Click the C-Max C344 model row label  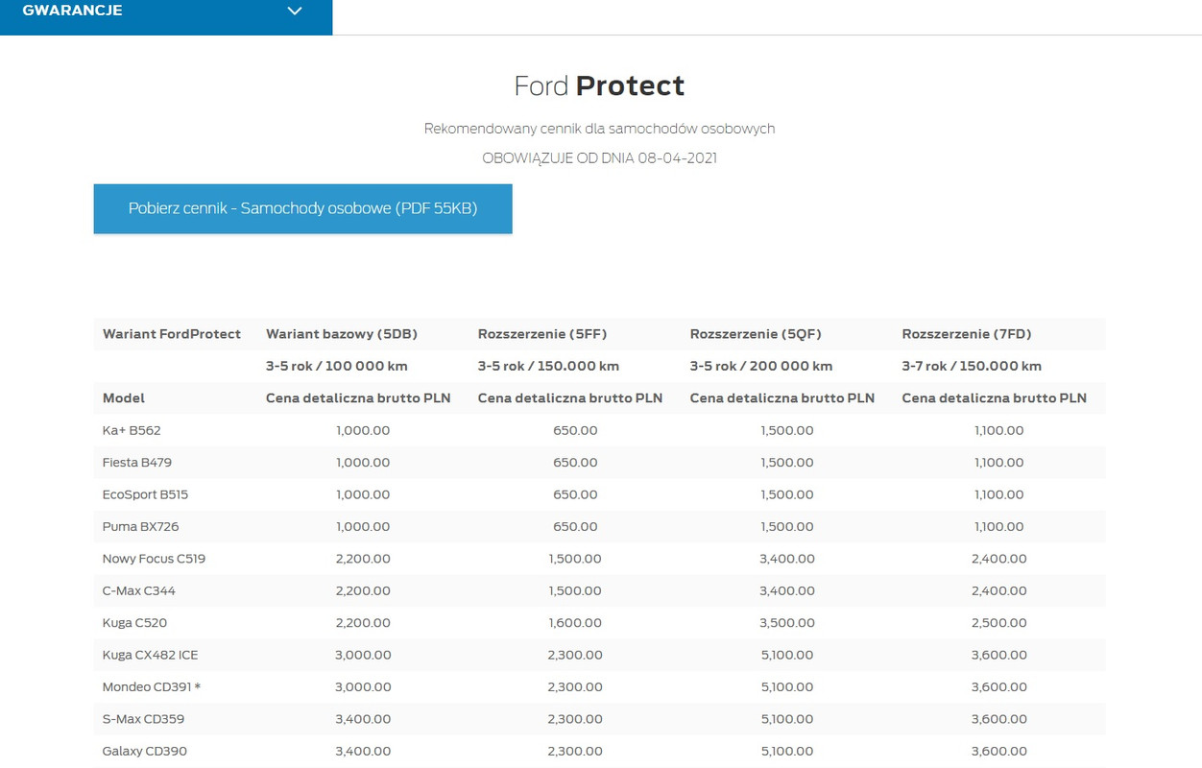click(139, 590)
